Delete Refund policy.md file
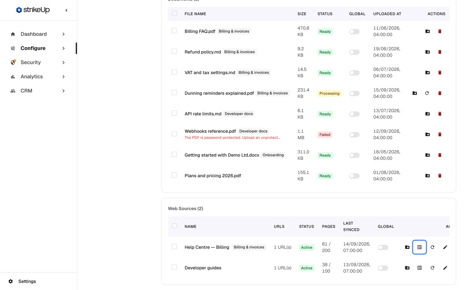This screenshot has height=290, width=464. (x=440, y=52)
